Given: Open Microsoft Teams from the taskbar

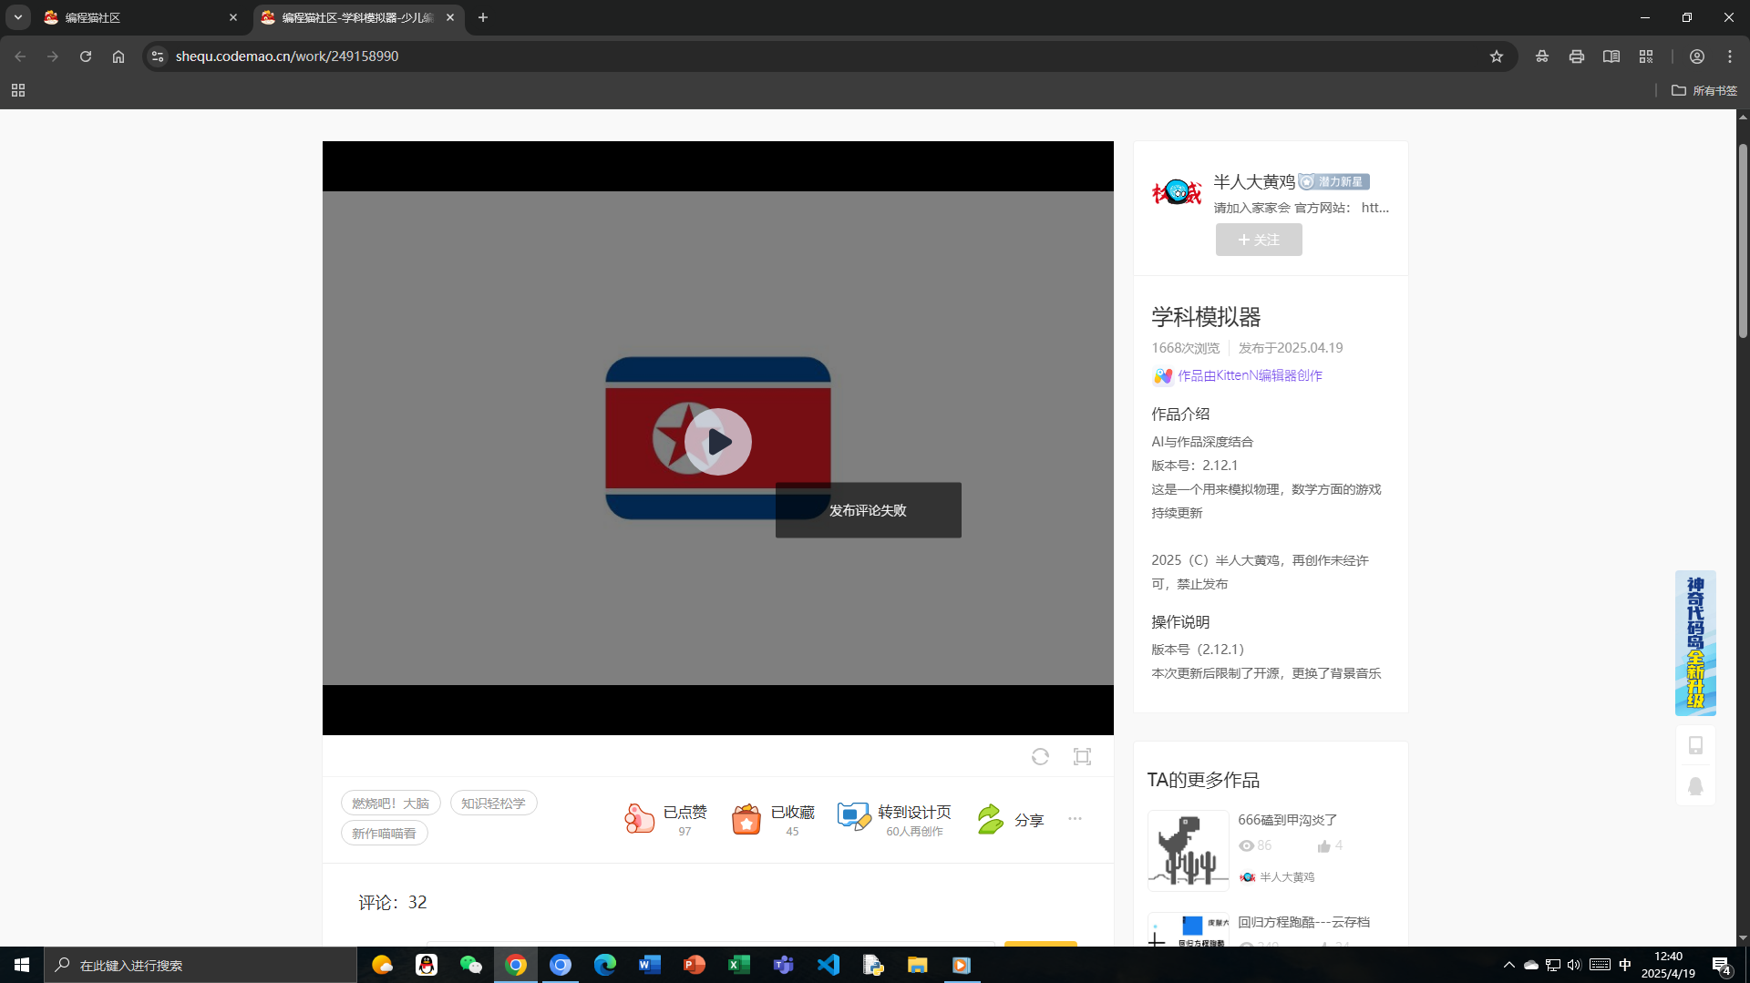Looking at the screenshot, I should [784, 965].
